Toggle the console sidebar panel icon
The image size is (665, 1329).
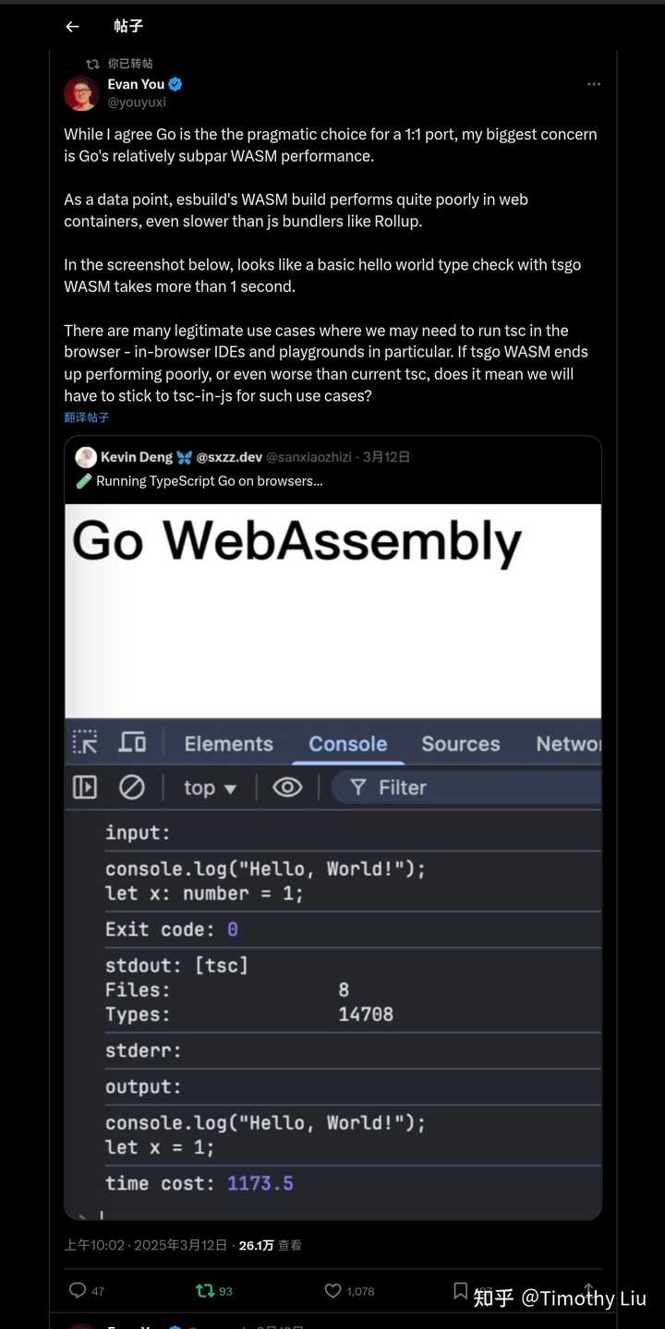[85, 787]
